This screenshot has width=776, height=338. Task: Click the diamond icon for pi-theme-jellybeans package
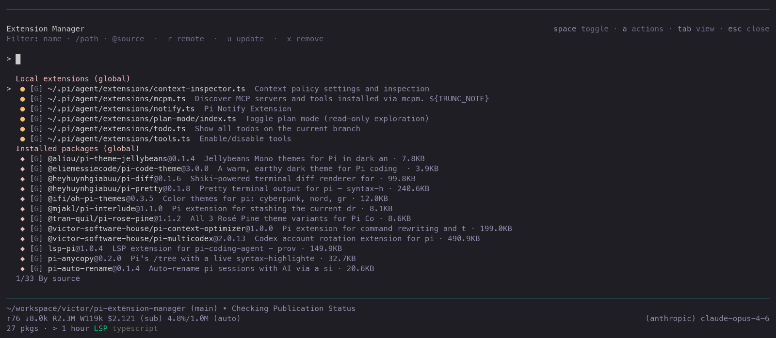[22, 159]
